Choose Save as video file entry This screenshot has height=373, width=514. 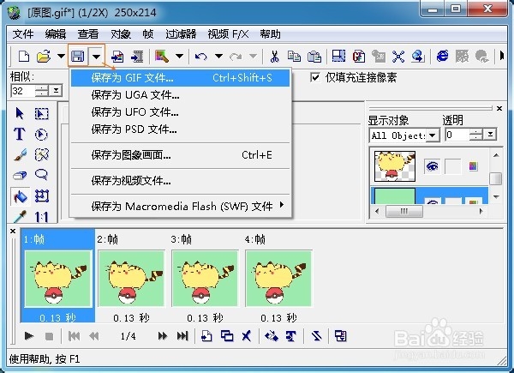(180, 180)
